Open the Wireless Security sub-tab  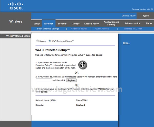79,29
